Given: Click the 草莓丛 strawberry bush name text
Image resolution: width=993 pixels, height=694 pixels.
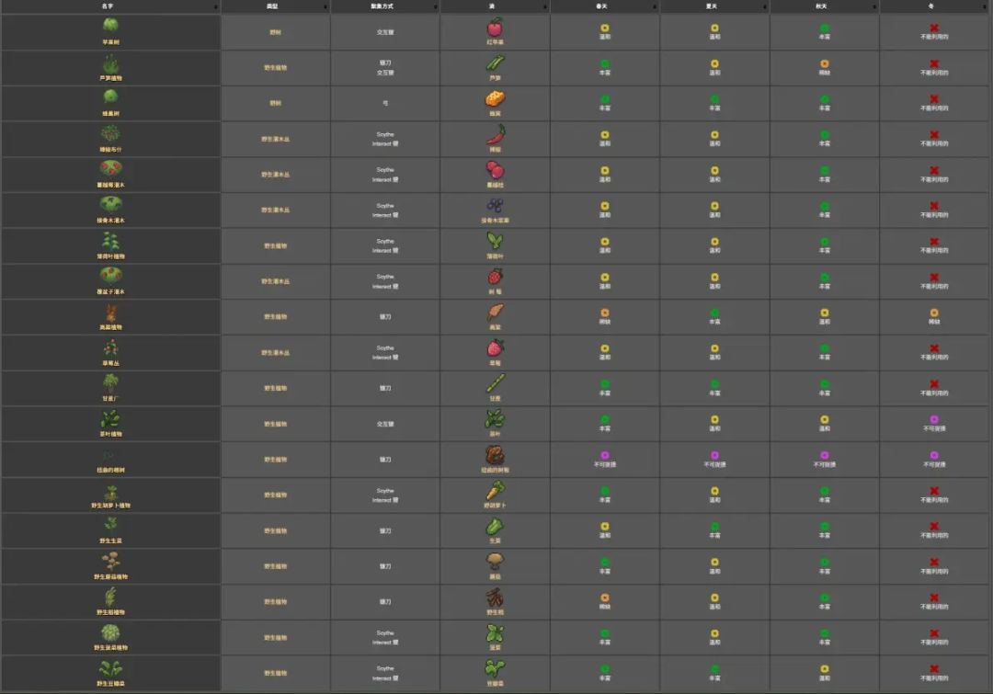Looking at the screenshot, I should (111, 363).
